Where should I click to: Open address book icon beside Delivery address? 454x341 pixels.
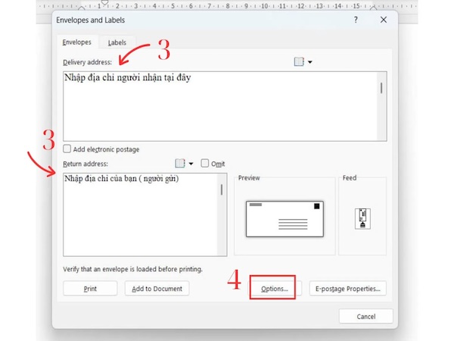pyautogui.click(x=299, y=62)
